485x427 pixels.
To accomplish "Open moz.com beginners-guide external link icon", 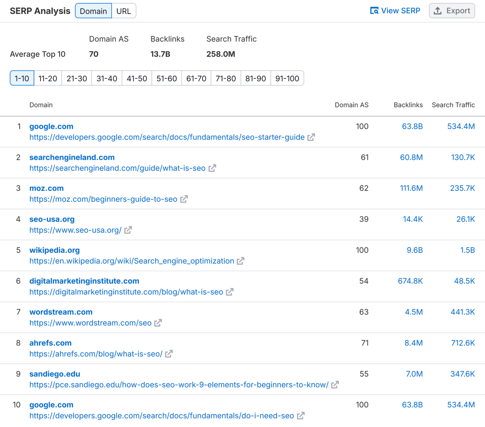I will coord(184,199).
